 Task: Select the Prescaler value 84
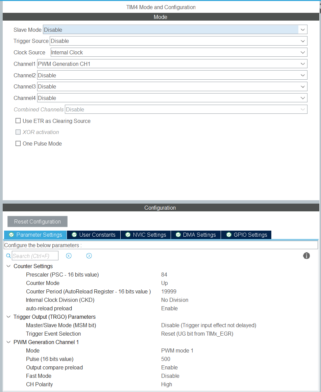pos(164,275)
